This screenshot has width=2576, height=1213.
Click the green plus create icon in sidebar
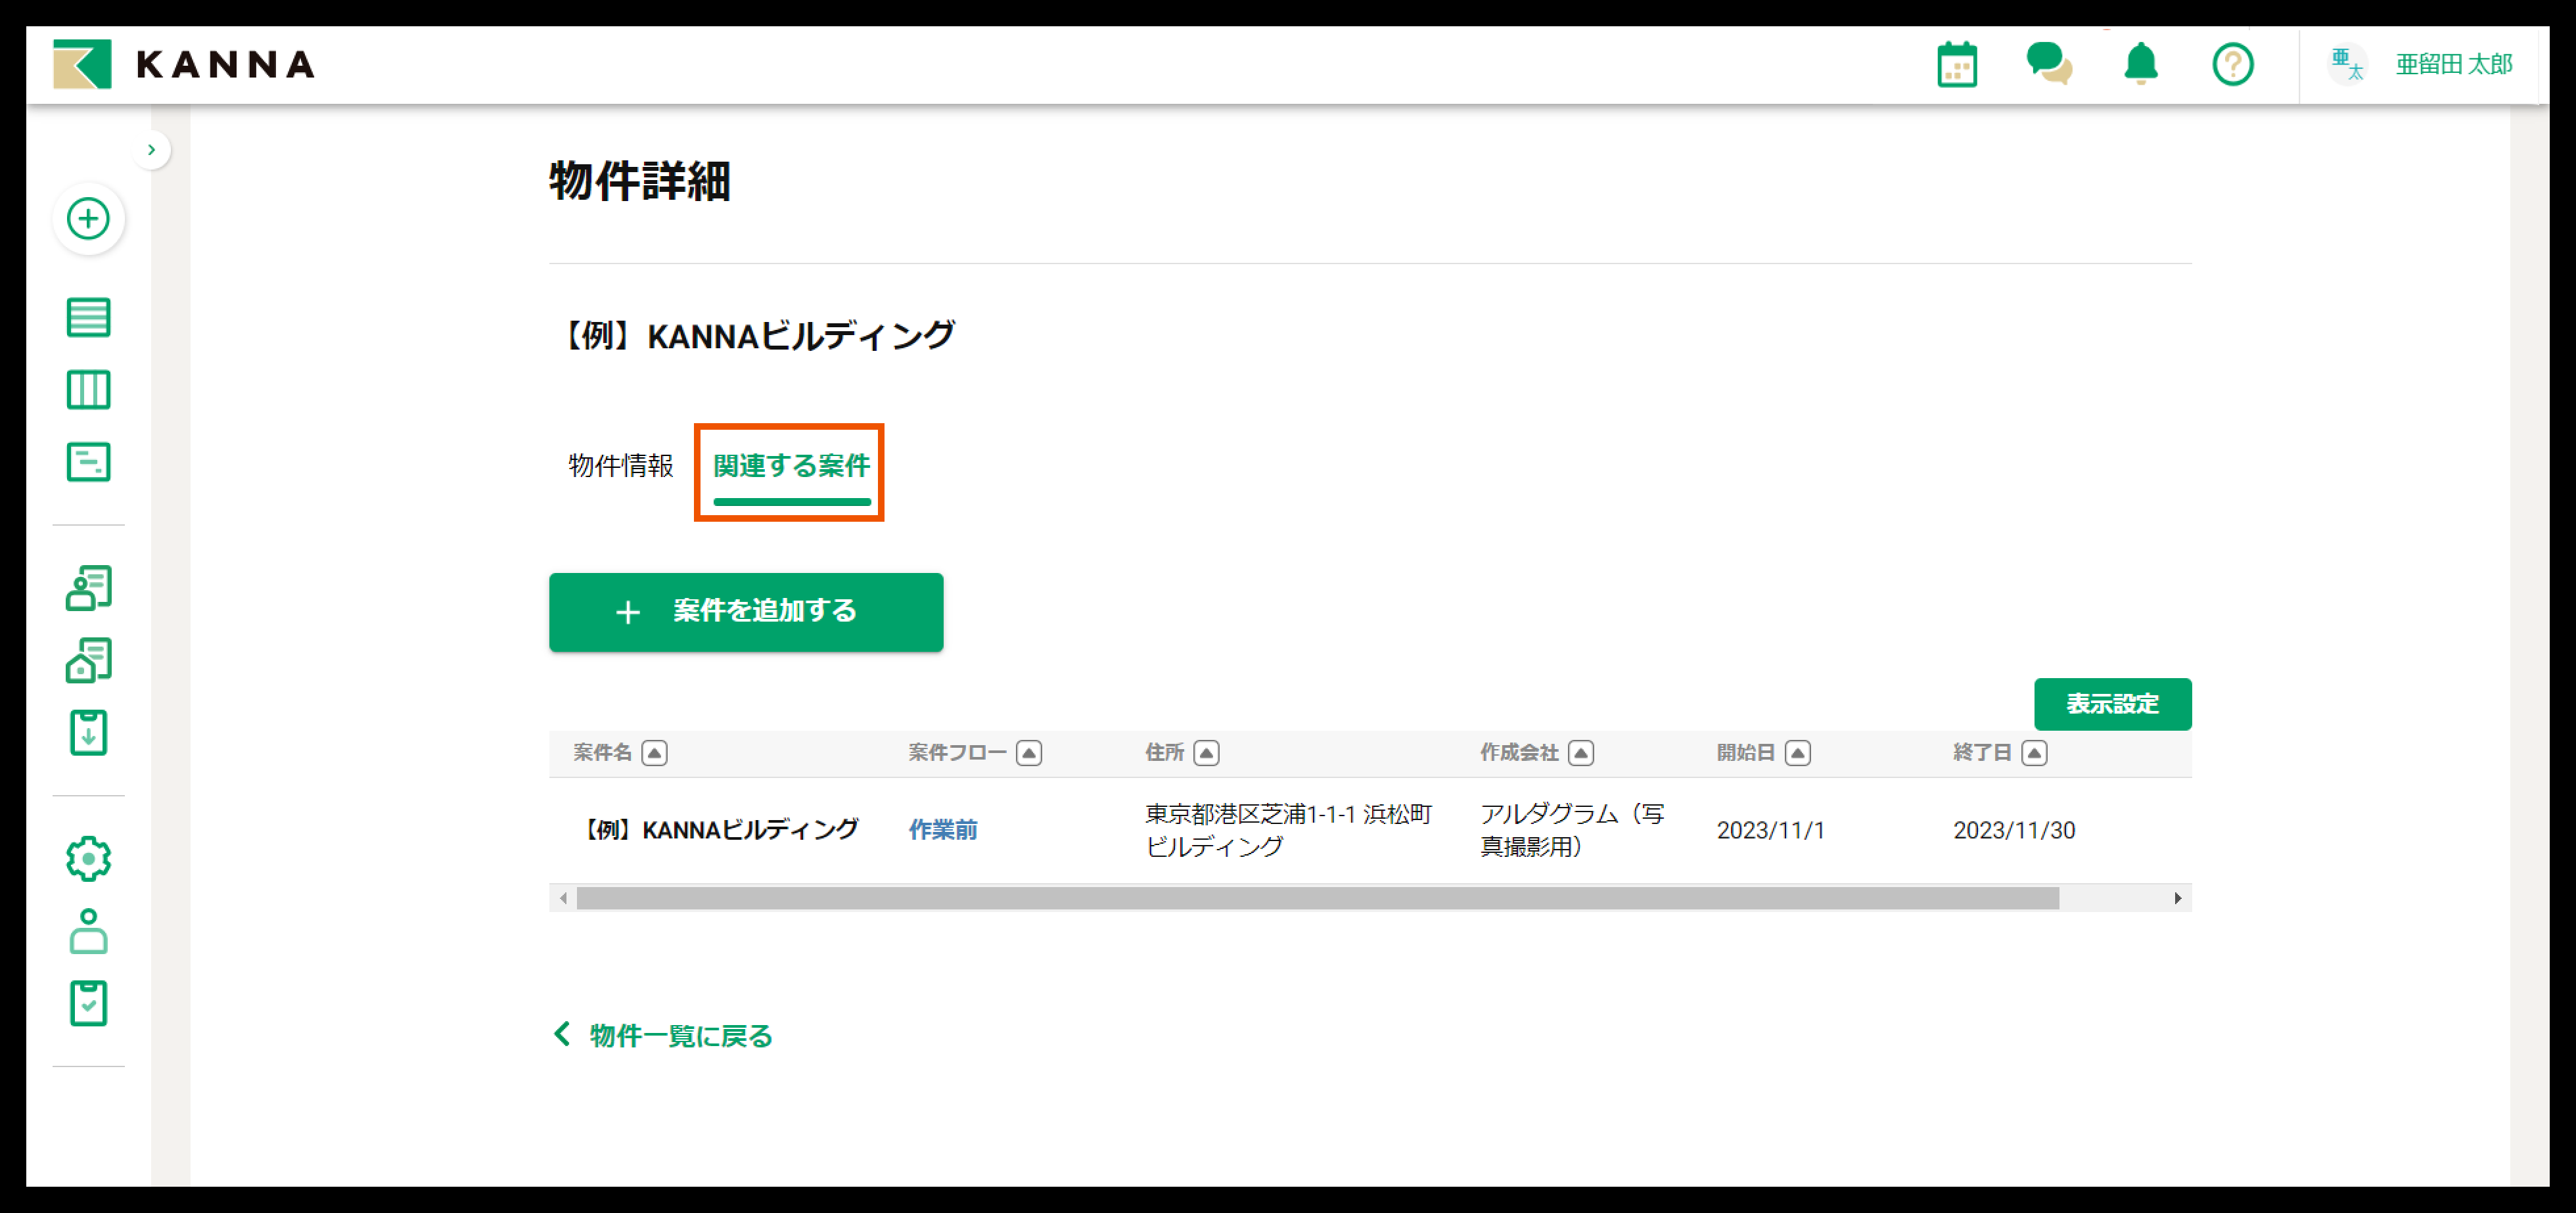tap(88, 219)
